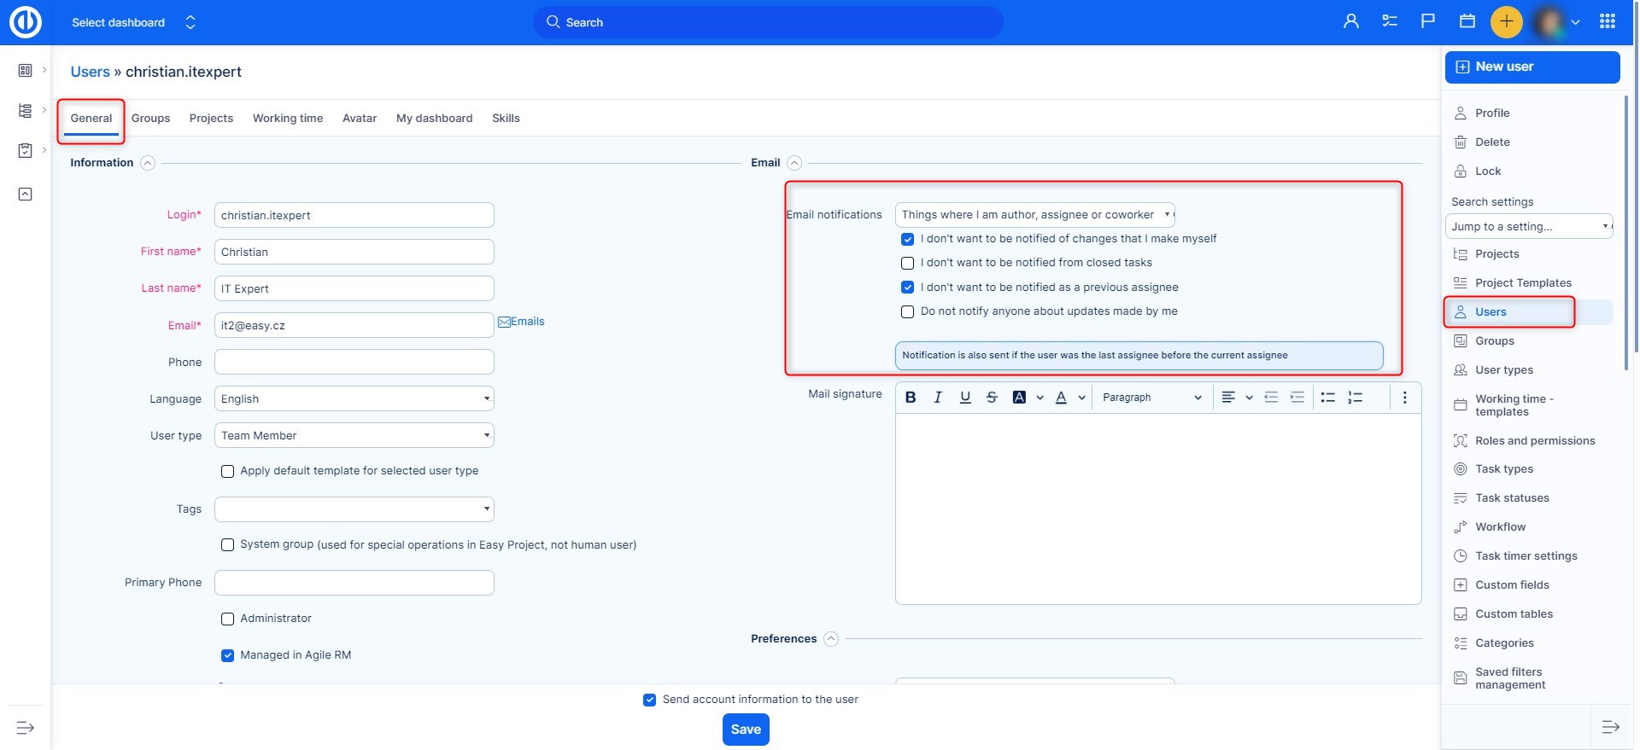Insert bulleted list in signature editor

click(1327, 398)
